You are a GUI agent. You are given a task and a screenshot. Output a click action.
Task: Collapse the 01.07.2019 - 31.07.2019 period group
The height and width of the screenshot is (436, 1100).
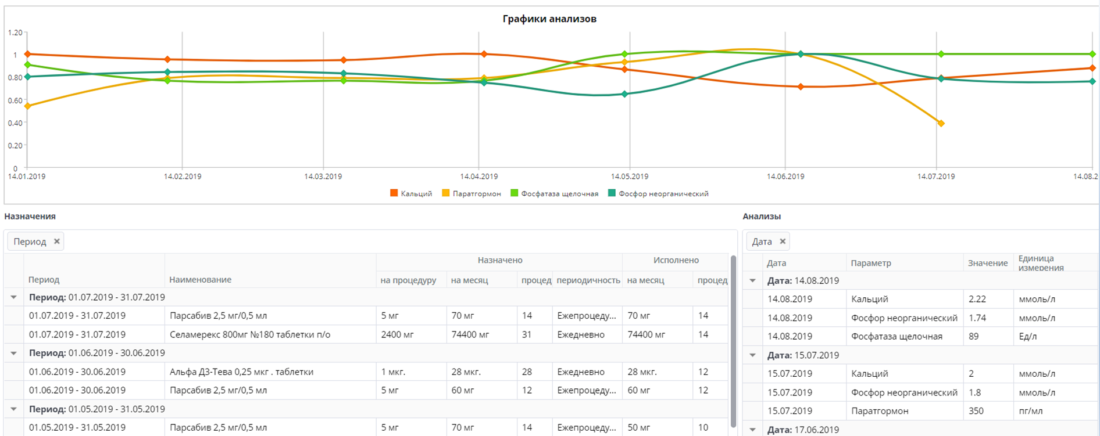click(x=13, y=297)
